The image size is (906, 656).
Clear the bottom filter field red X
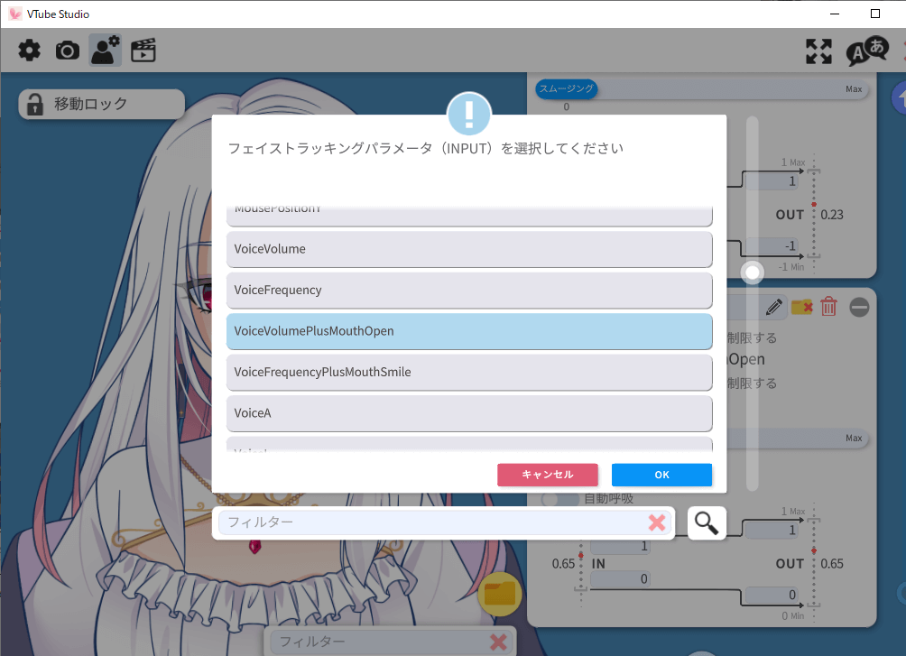(x=498, y=642)
